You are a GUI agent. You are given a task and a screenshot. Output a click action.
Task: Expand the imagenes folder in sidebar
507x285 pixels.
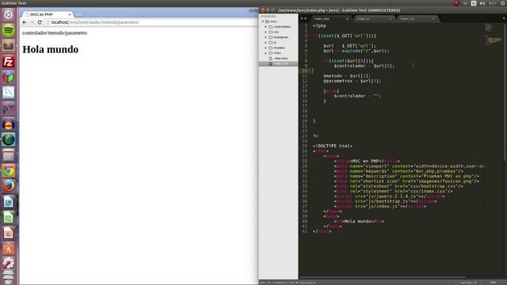[266, 37]
